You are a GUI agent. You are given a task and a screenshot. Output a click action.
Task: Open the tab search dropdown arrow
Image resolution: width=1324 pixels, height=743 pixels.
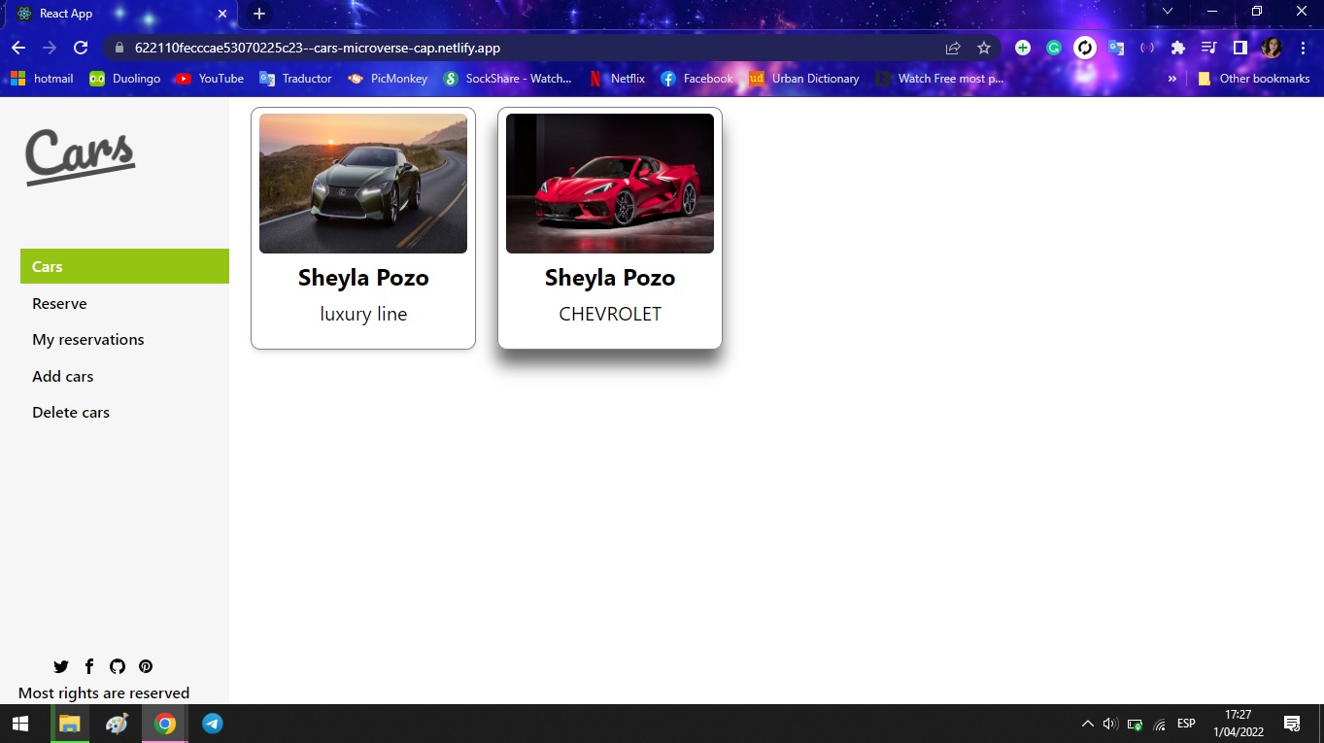[1168, 11]
